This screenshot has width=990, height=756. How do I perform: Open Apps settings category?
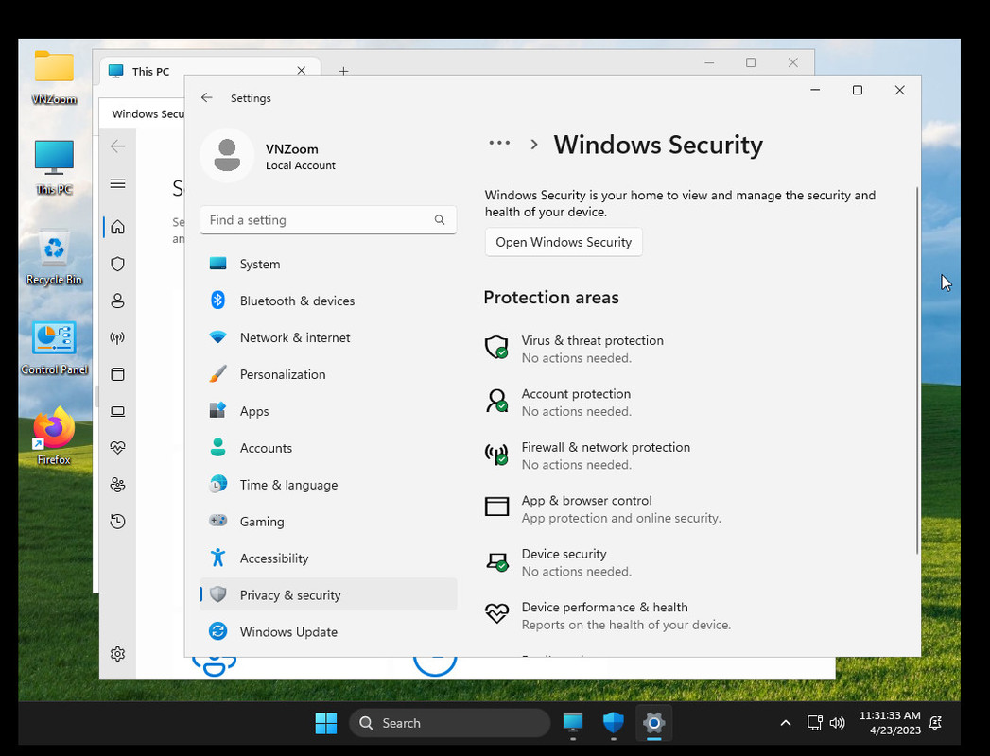(328, 411)
